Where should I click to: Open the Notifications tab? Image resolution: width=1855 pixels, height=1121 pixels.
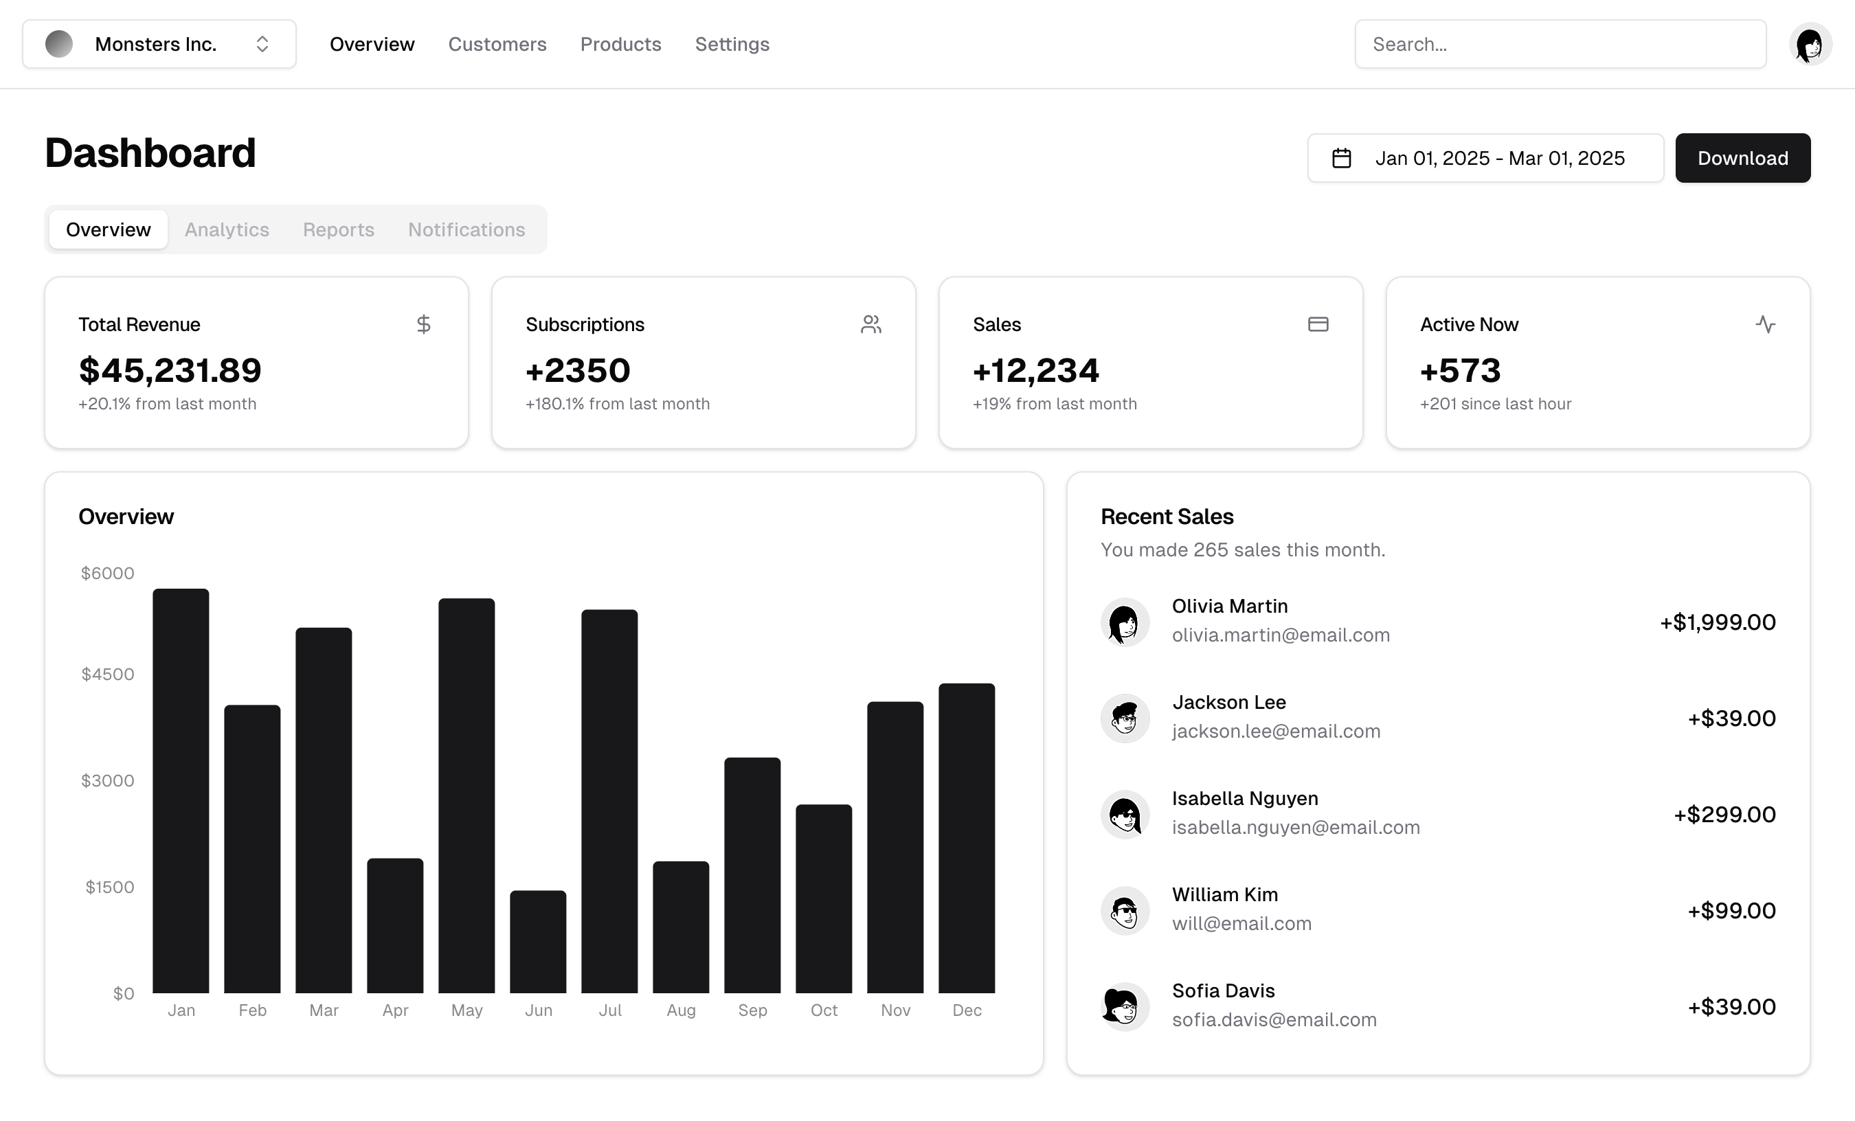[x=466, y=229]
